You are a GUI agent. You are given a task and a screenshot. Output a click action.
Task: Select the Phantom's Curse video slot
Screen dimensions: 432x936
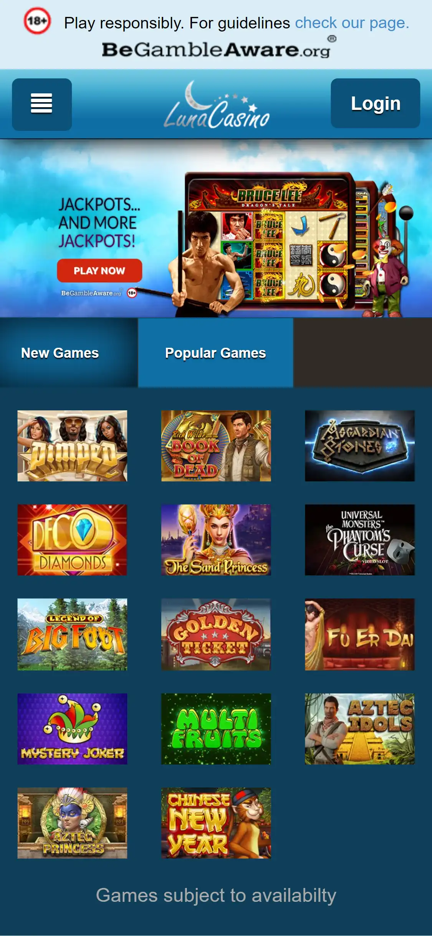tap(360, 540)
